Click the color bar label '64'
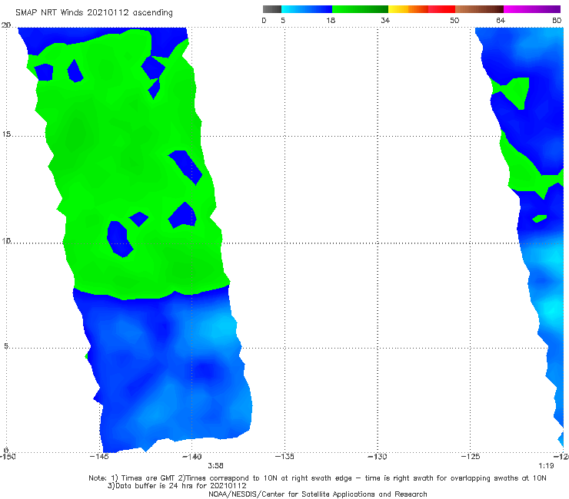This screenshot has height=499, width=569. [x=501, y=20]
